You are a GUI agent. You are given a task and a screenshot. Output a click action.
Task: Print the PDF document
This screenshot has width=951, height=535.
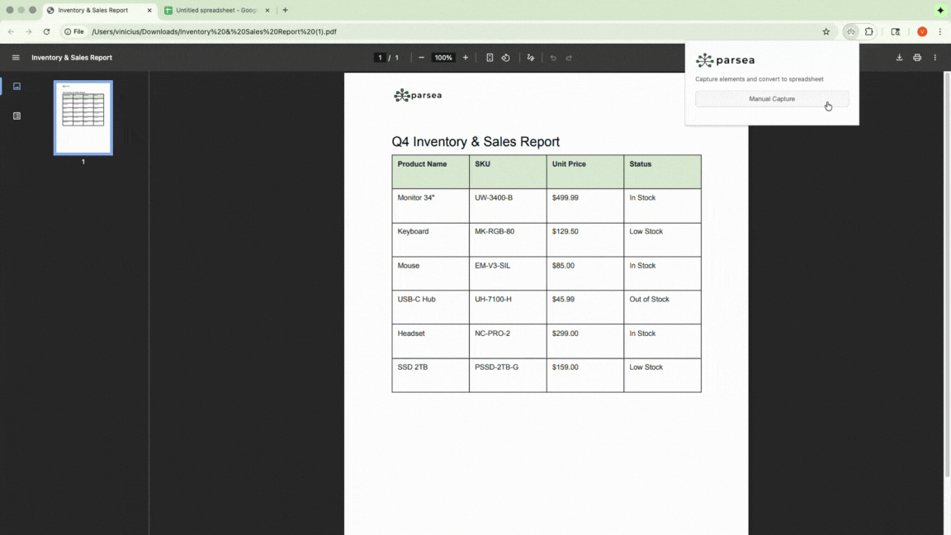916,57
